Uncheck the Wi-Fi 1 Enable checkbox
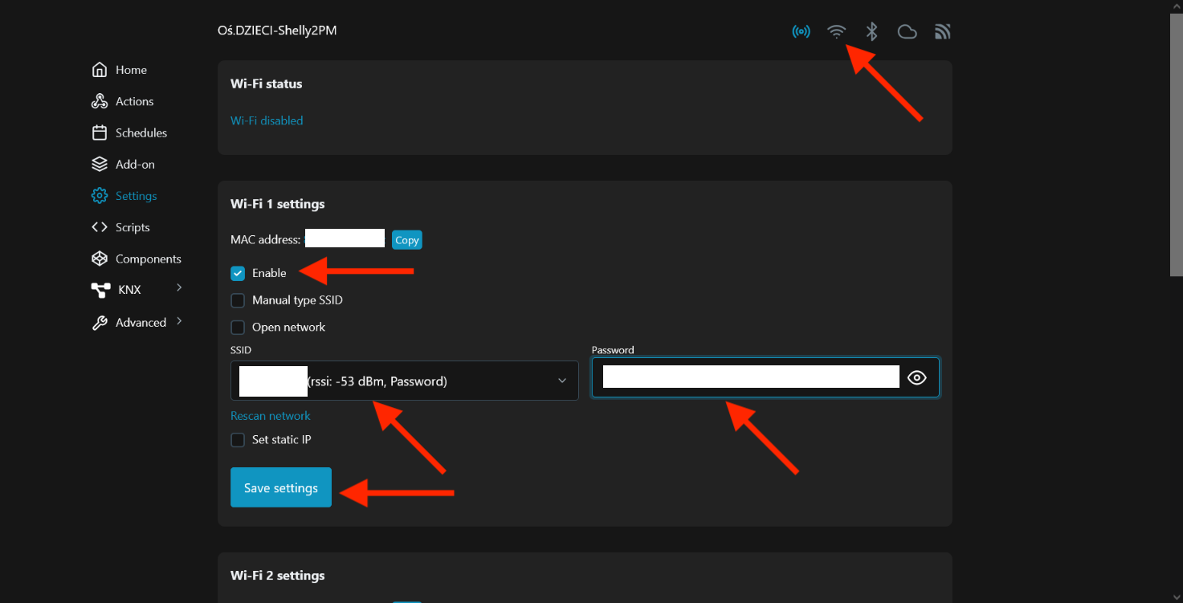The width and height of the screenshot is (1183, 603). tap(238, 274)
